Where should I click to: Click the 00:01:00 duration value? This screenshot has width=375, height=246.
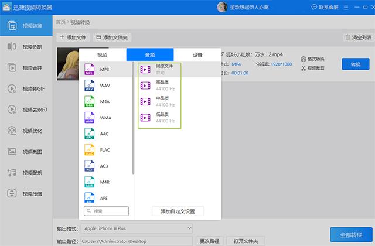(240, 73)
